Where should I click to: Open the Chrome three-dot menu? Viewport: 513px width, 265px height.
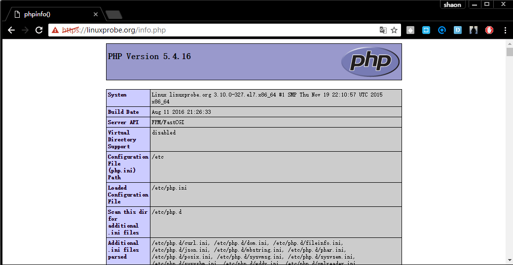point(505,30)
